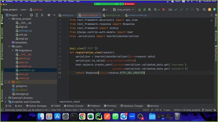Roll back changes with undo arrow
This screenshot has height=122, width=218.
pos(198,9)
